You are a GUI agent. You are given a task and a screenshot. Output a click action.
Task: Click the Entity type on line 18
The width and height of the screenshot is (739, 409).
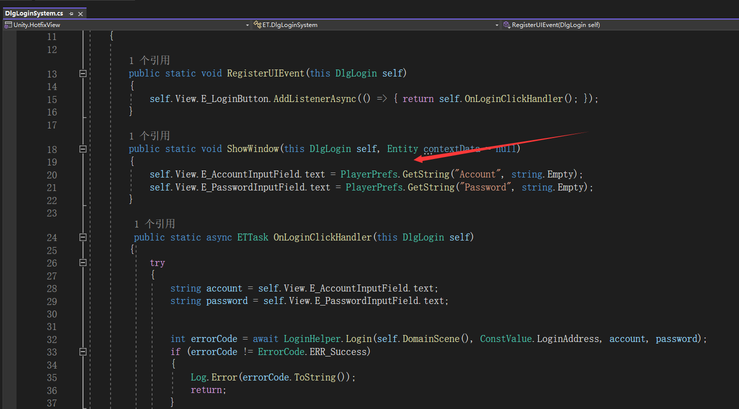click(x=402, y=149)
